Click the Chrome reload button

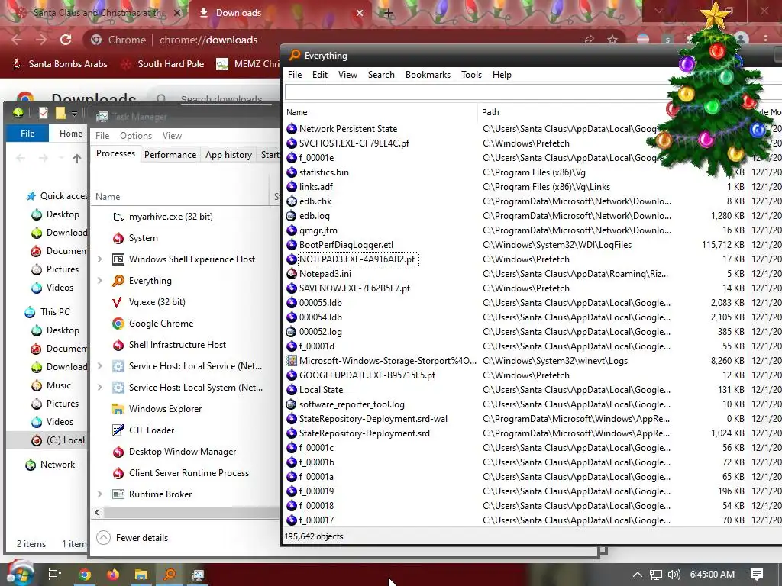[x=66, y=40]
